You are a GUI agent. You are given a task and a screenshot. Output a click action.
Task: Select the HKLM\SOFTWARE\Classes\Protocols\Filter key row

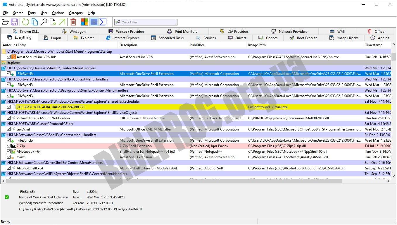pos(196,124)
